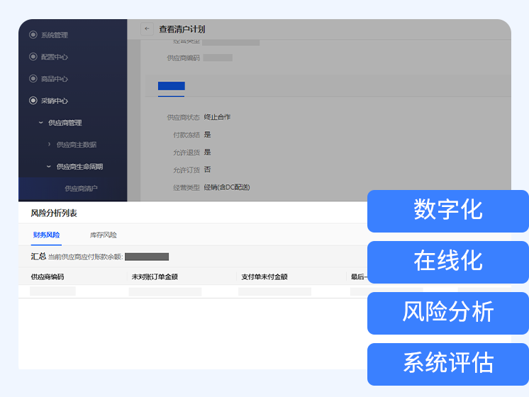Switch to the 财务风险 tab
The width and height of the screenshot is (529, 397).
(x=46, y=235)
